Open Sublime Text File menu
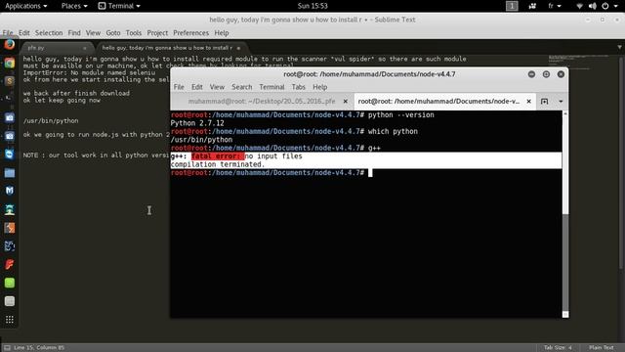The width and height of the screenshot is (625, 352). coord(8,32)
